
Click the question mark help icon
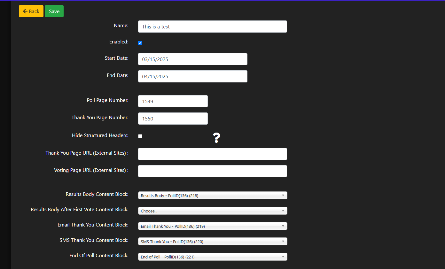coord(216,138)
